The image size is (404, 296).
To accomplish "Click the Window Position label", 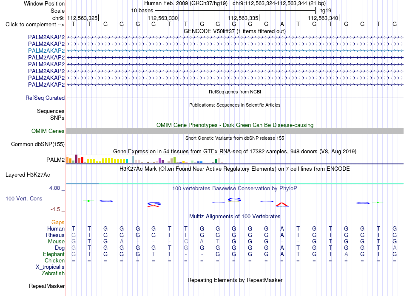I will (44, 3).
